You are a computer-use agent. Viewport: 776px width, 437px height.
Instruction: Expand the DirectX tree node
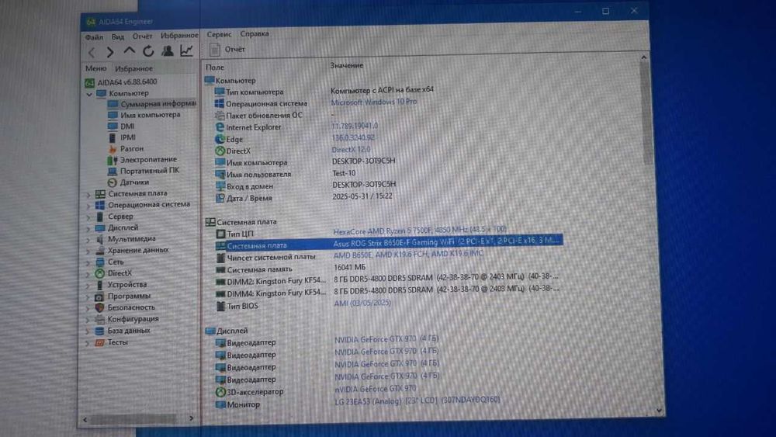pyautogui.click(x=88, y=274)
